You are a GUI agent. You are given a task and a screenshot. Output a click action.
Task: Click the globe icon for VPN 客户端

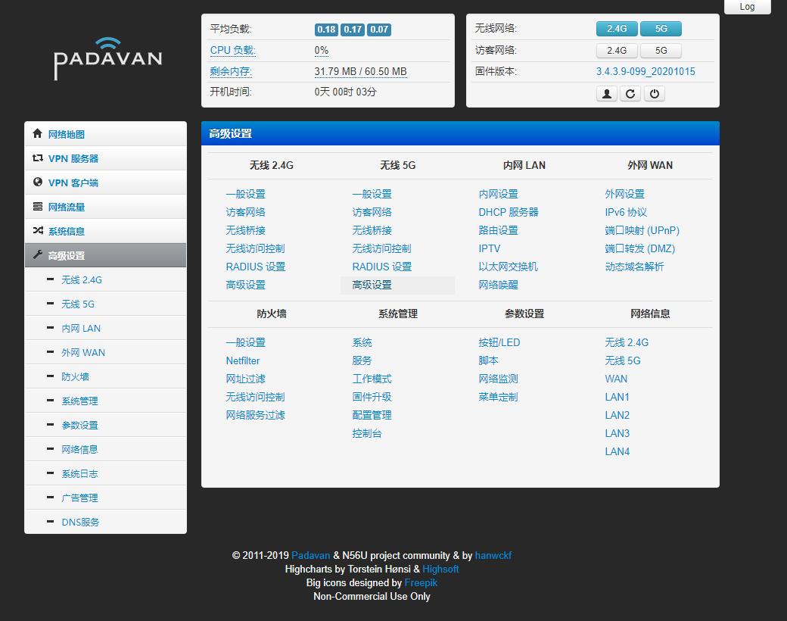point(38,183)
